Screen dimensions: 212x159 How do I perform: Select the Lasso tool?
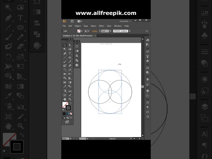click(70, 49)
